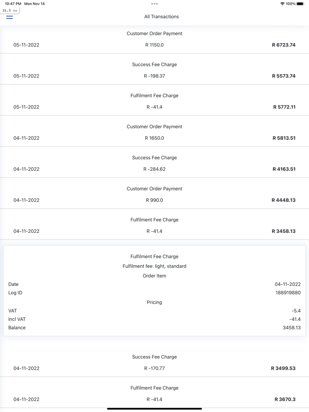Open Success Fee Charge R -170.77 transaction

[x=154, y=363]
